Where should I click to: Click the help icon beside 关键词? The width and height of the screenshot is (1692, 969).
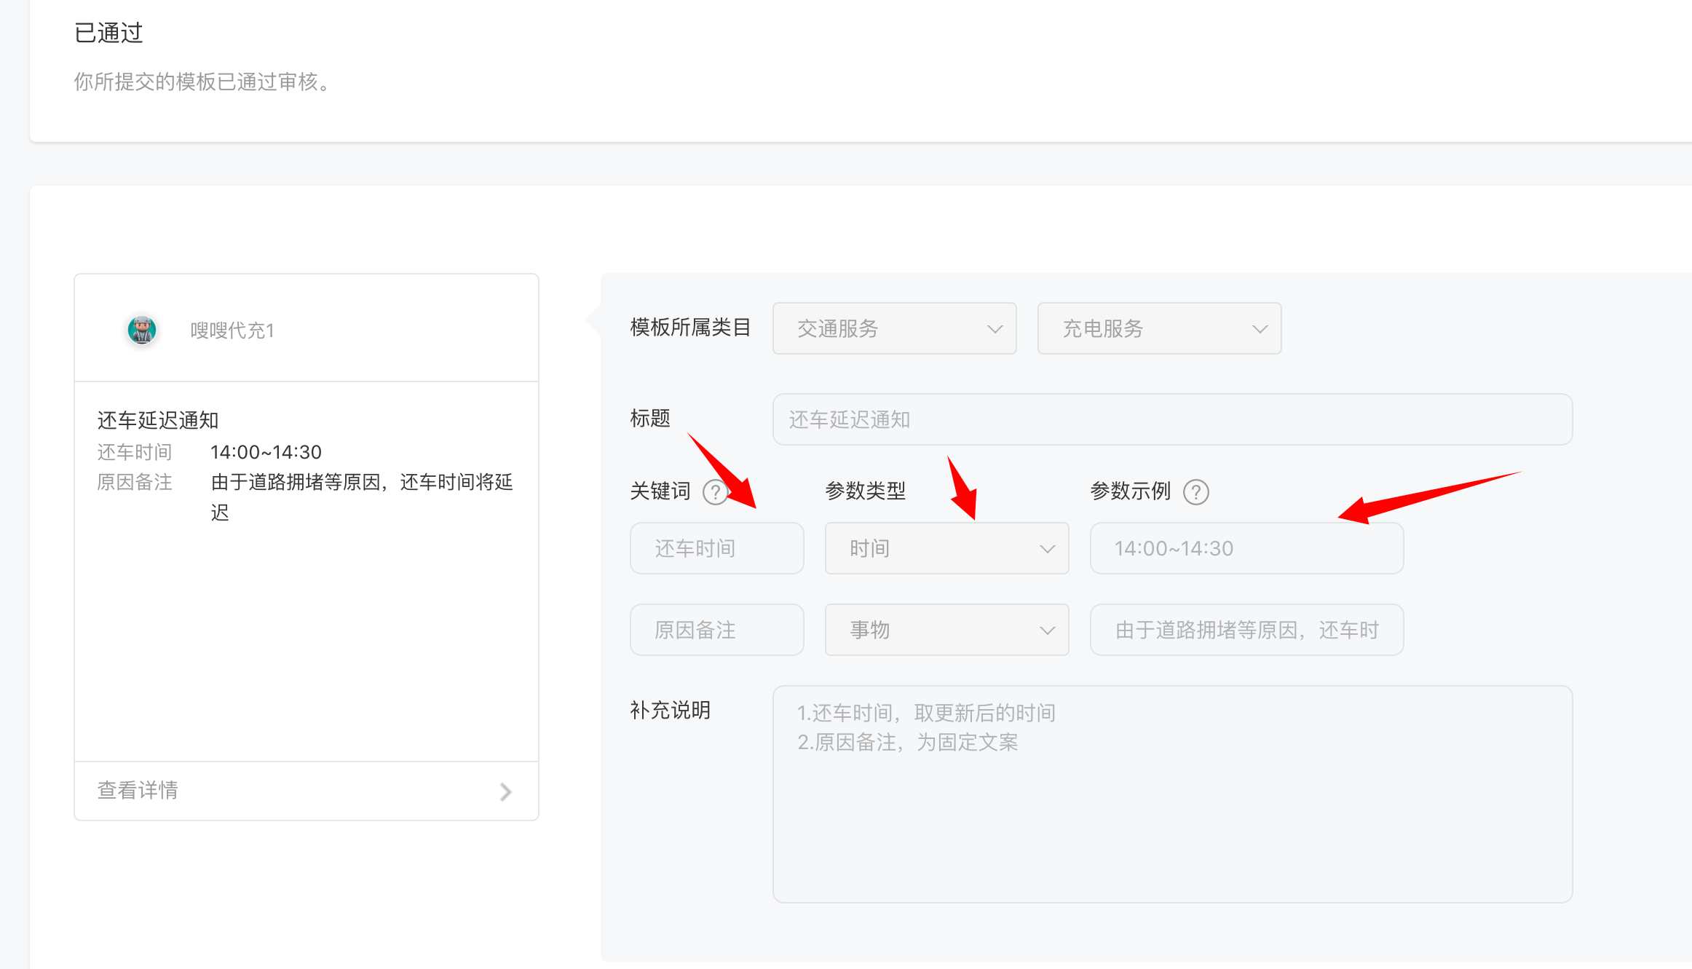[715, 493]
